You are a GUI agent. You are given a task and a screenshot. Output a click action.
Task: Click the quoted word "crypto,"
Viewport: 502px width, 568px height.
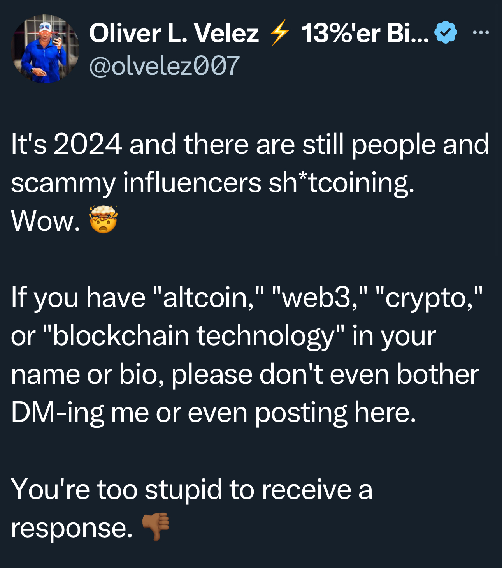click(x=430, y=298)
